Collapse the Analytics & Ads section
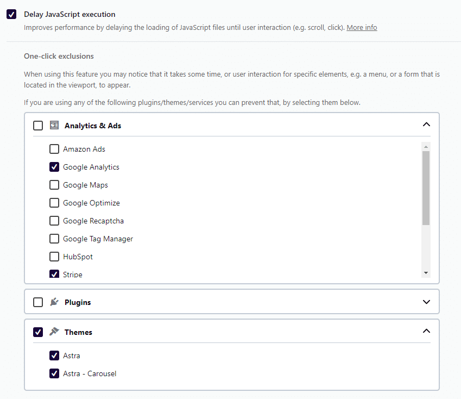The image size is (461, 399). pos(426,125)
